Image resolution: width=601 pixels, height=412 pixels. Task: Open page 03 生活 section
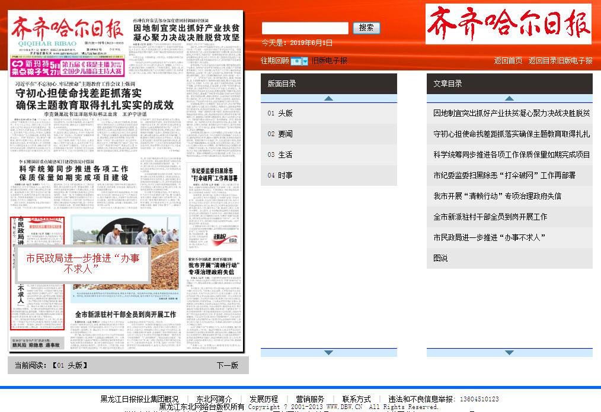coord(280,154)
